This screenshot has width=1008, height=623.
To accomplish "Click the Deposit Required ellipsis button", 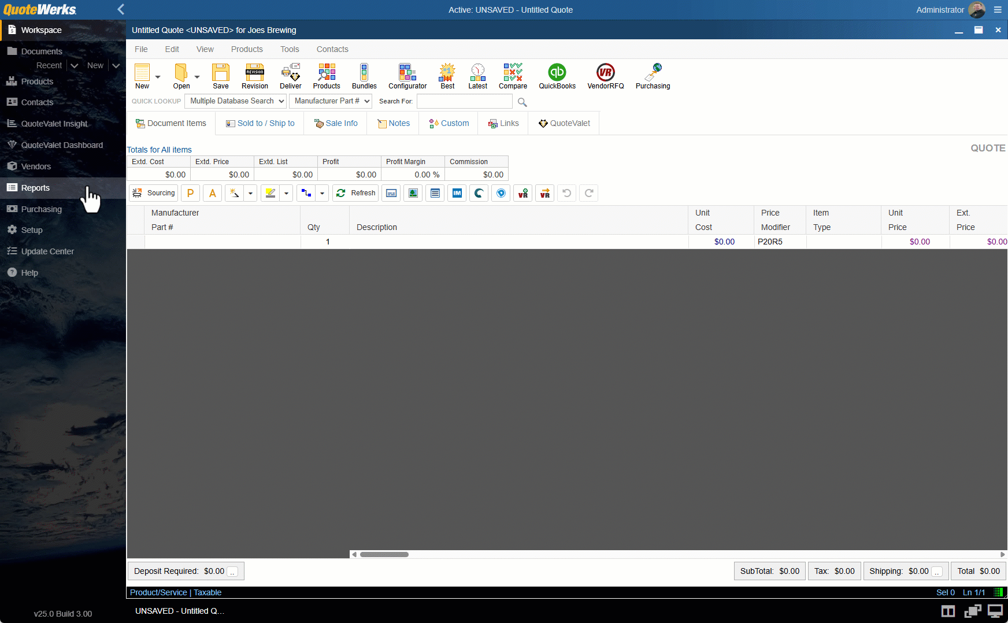I will 233,572.
